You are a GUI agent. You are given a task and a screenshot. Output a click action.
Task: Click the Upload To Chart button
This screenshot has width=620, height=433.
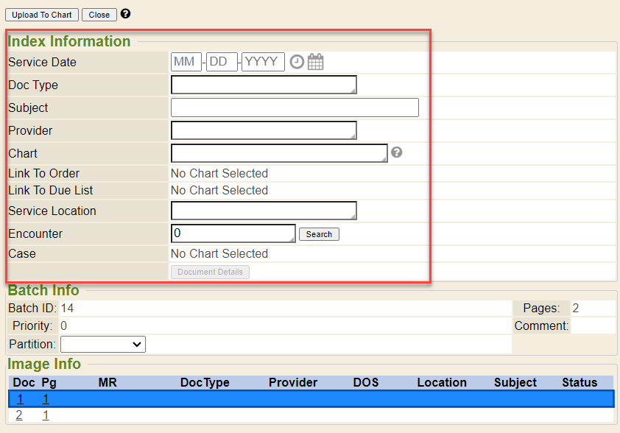pyautogui.click(x=42, y=15)
